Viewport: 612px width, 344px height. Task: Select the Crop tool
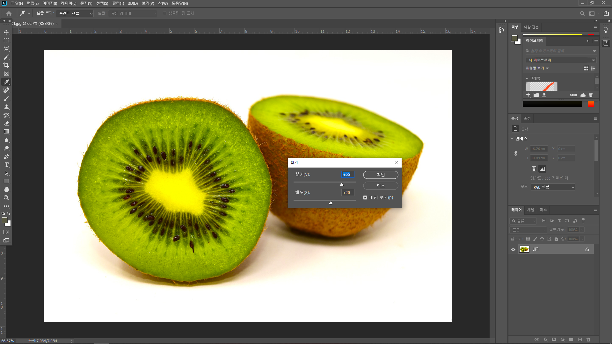click(x=6, y=65)
